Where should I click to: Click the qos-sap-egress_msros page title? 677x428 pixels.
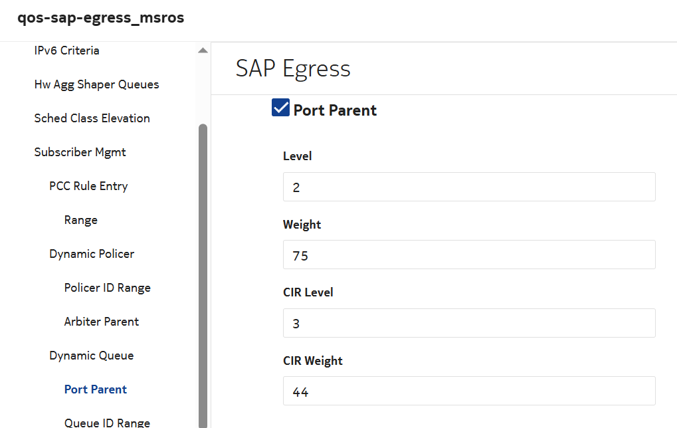point(101,18)
